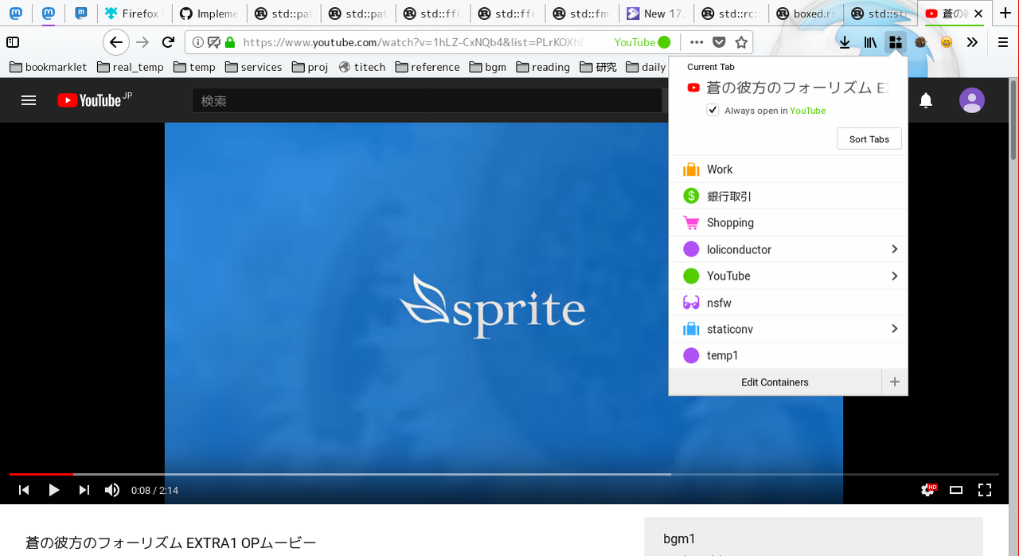The height and width of the screenshot is (556, 1019).
Task: Reload the current page
Action: (x=168, y=42)
